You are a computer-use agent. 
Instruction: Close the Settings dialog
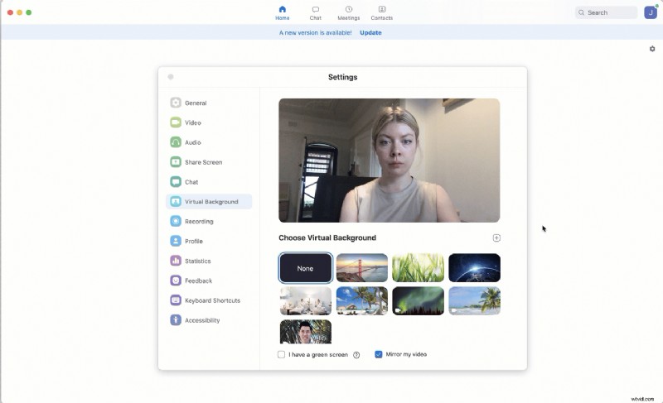[171, 77]
